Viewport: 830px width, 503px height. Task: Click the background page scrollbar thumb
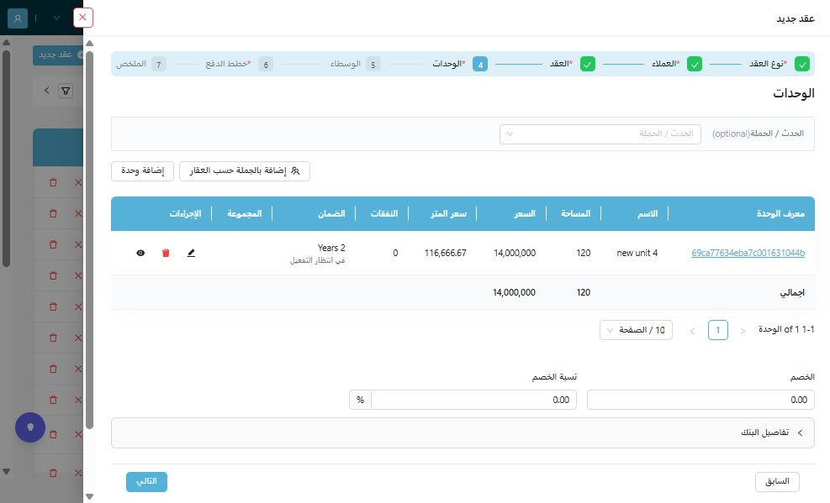pos(7,159)
